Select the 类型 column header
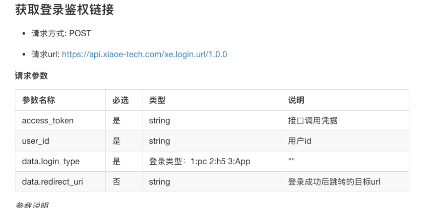Viewport: 436px width, 208px height. pyautogui.click(x=157, y=100)
